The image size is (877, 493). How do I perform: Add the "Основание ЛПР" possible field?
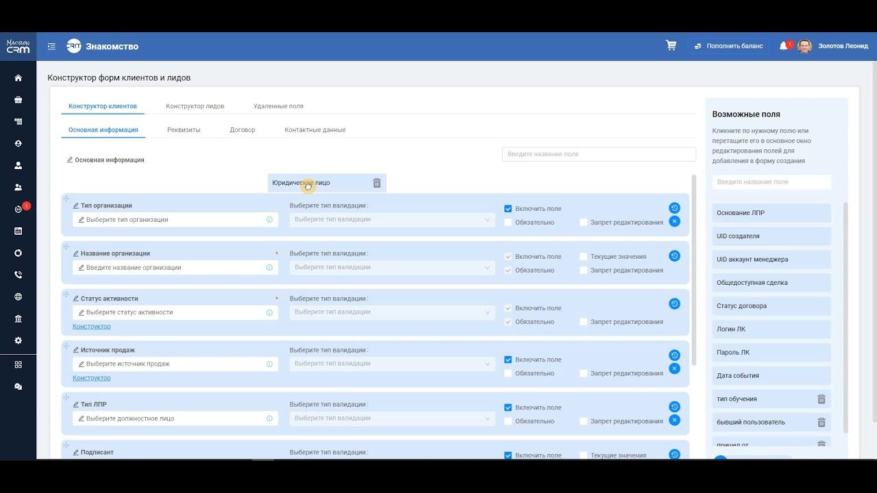pyautogui.click(x=771, y=213)
